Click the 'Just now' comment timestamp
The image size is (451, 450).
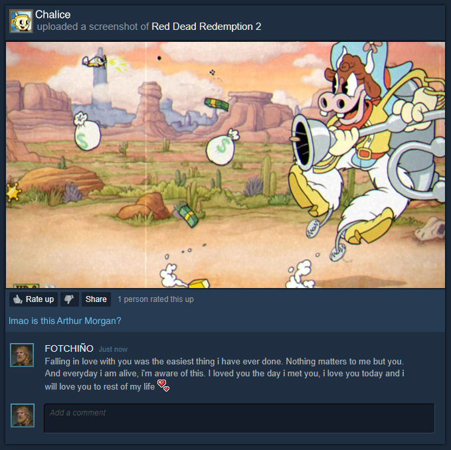click(x=113, y=349)
